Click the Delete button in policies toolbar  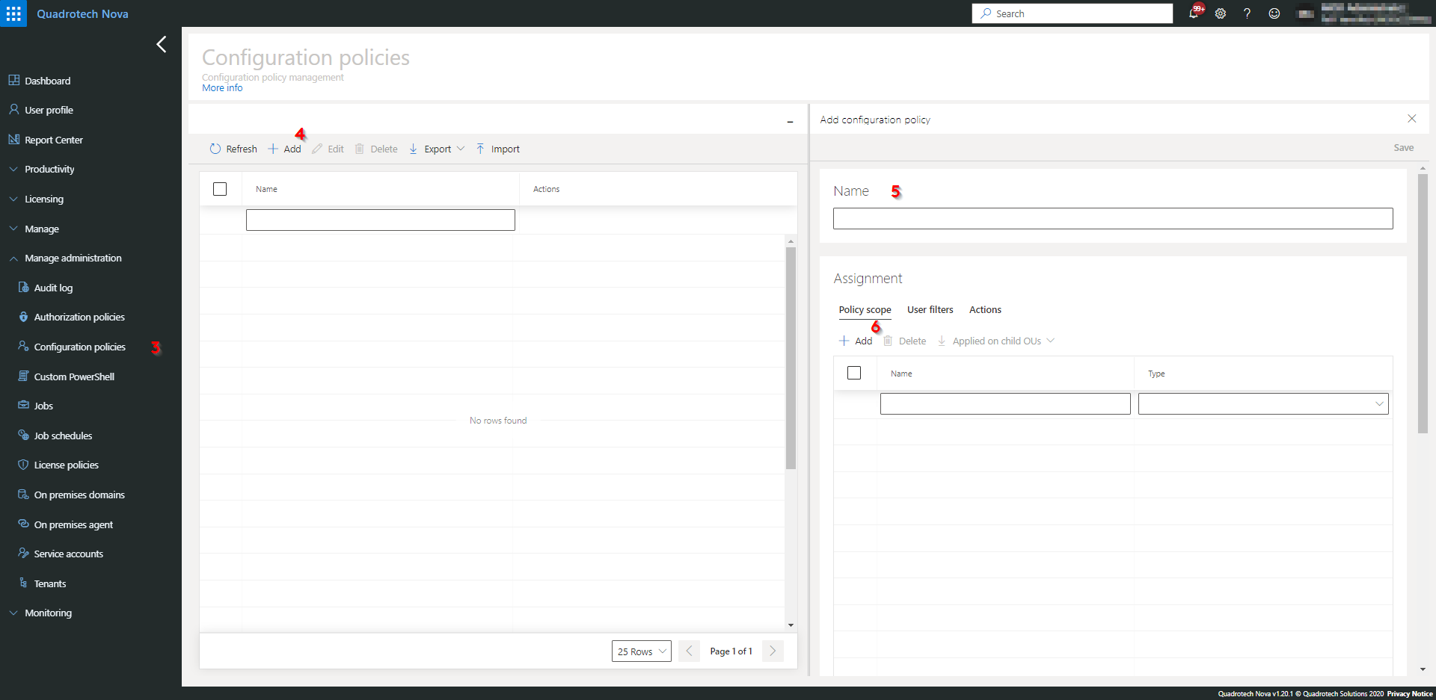[x=375, y=149]
